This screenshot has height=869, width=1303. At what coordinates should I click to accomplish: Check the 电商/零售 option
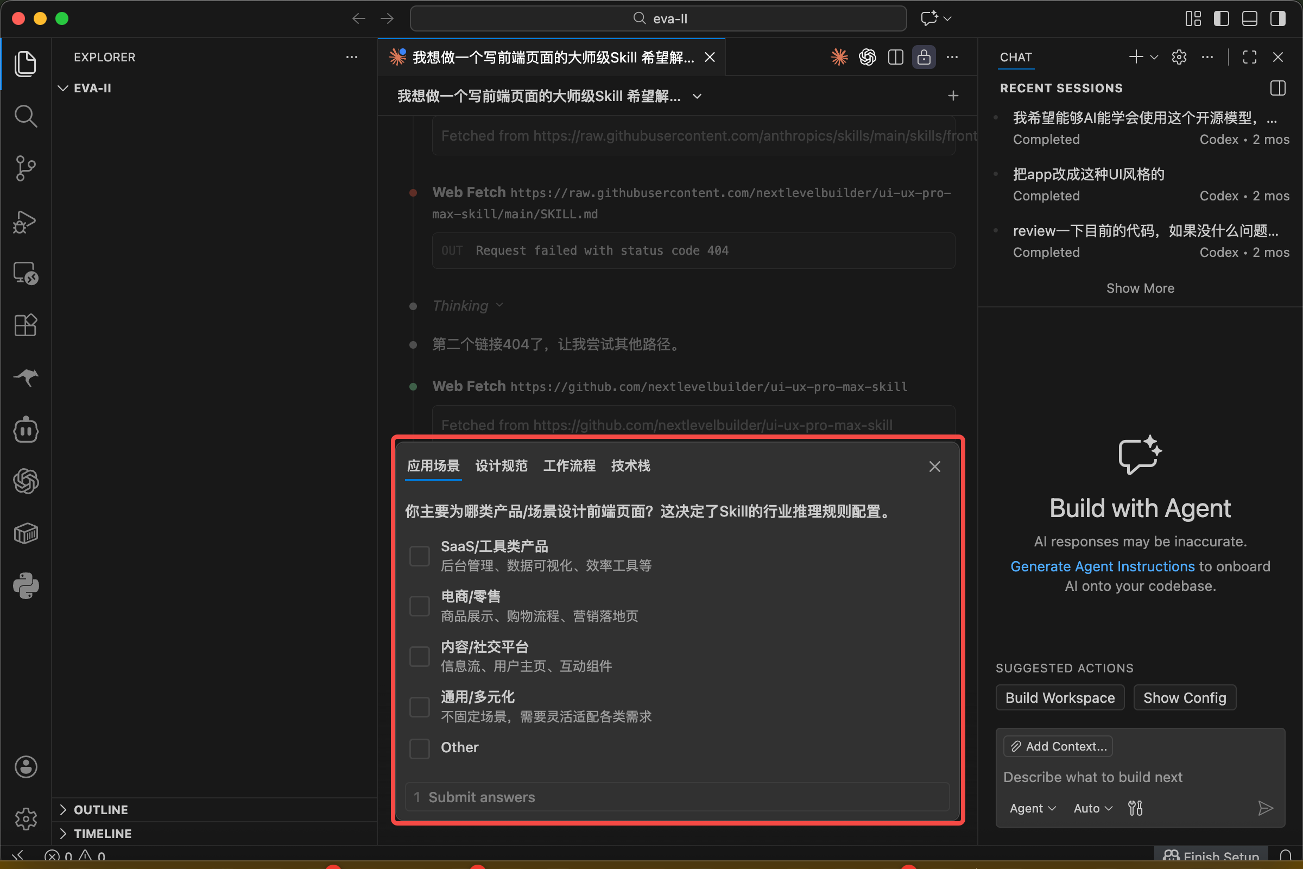[419, 606]
